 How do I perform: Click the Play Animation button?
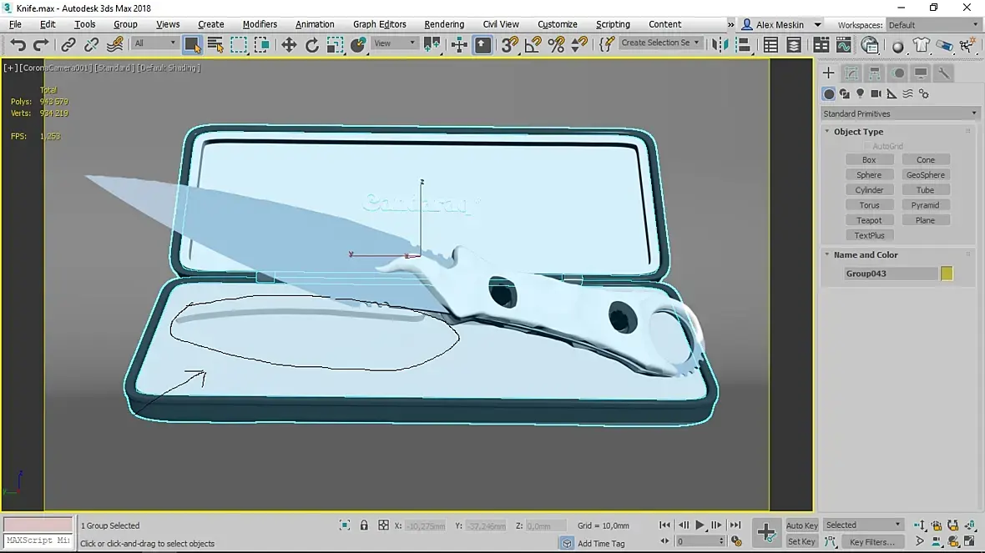coord(700,525)
